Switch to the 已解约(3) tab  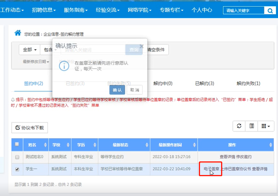(204, 83)
